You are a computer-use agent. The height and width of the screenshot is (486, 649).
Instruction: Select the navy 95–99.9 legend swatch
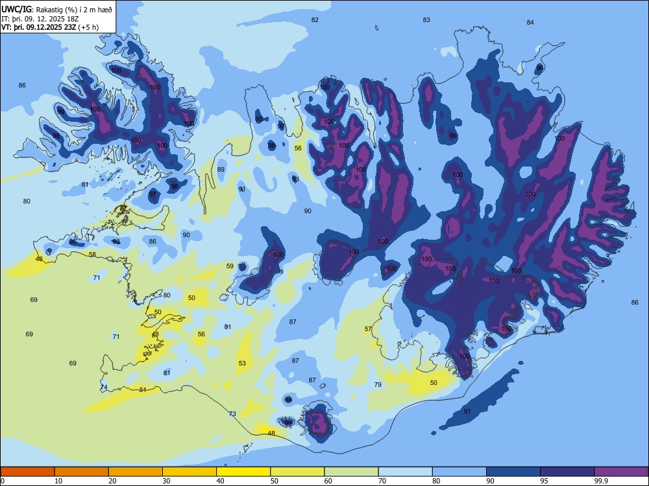pos(567,472)
